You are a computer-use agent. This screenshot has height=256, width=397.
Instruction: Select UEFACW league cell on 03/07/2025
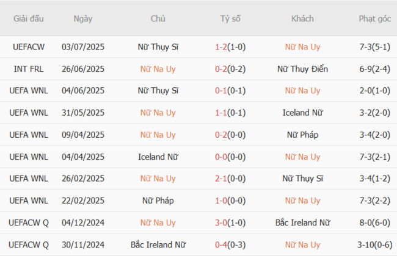point(27,47)
